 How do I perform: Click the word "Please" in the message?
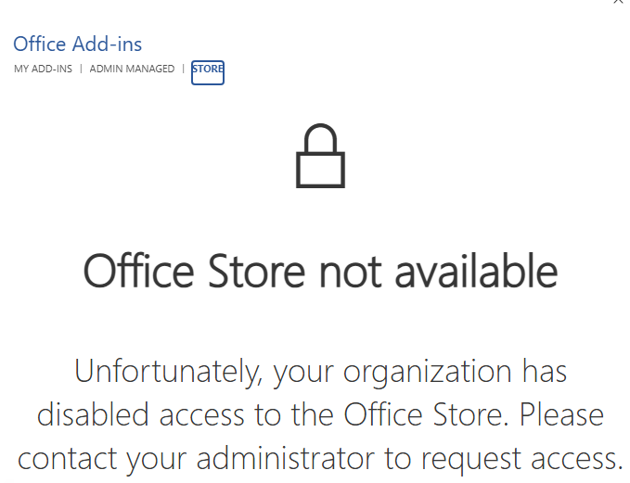tap(561, 414)
